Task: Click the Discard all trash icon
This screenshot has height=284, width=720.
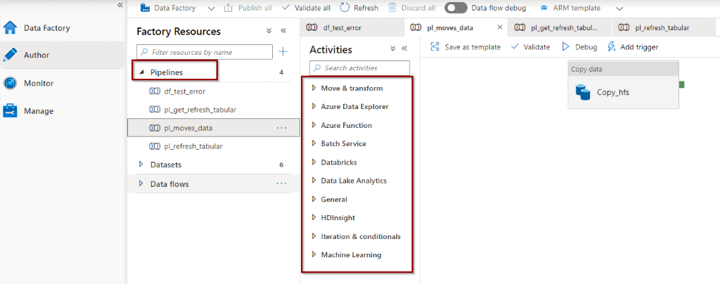Action: [392, 8]
